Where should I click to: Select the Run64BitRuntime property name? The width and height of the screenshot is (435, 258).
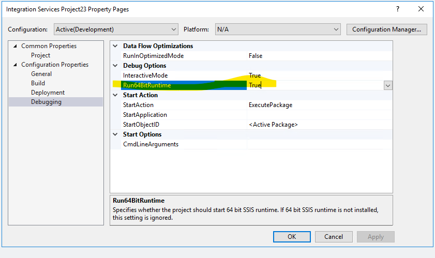tap(184, 85)
